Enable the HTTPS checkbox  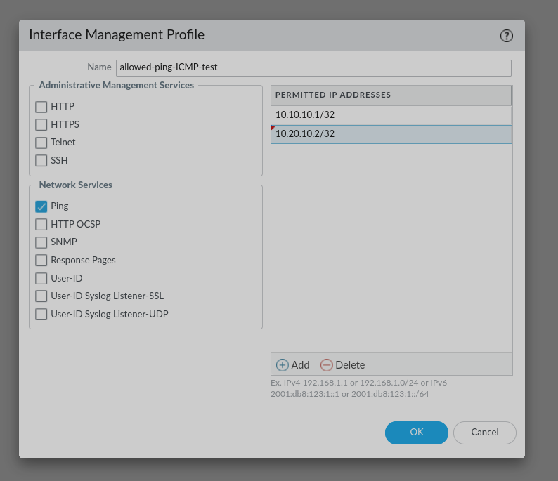[41, 125]
